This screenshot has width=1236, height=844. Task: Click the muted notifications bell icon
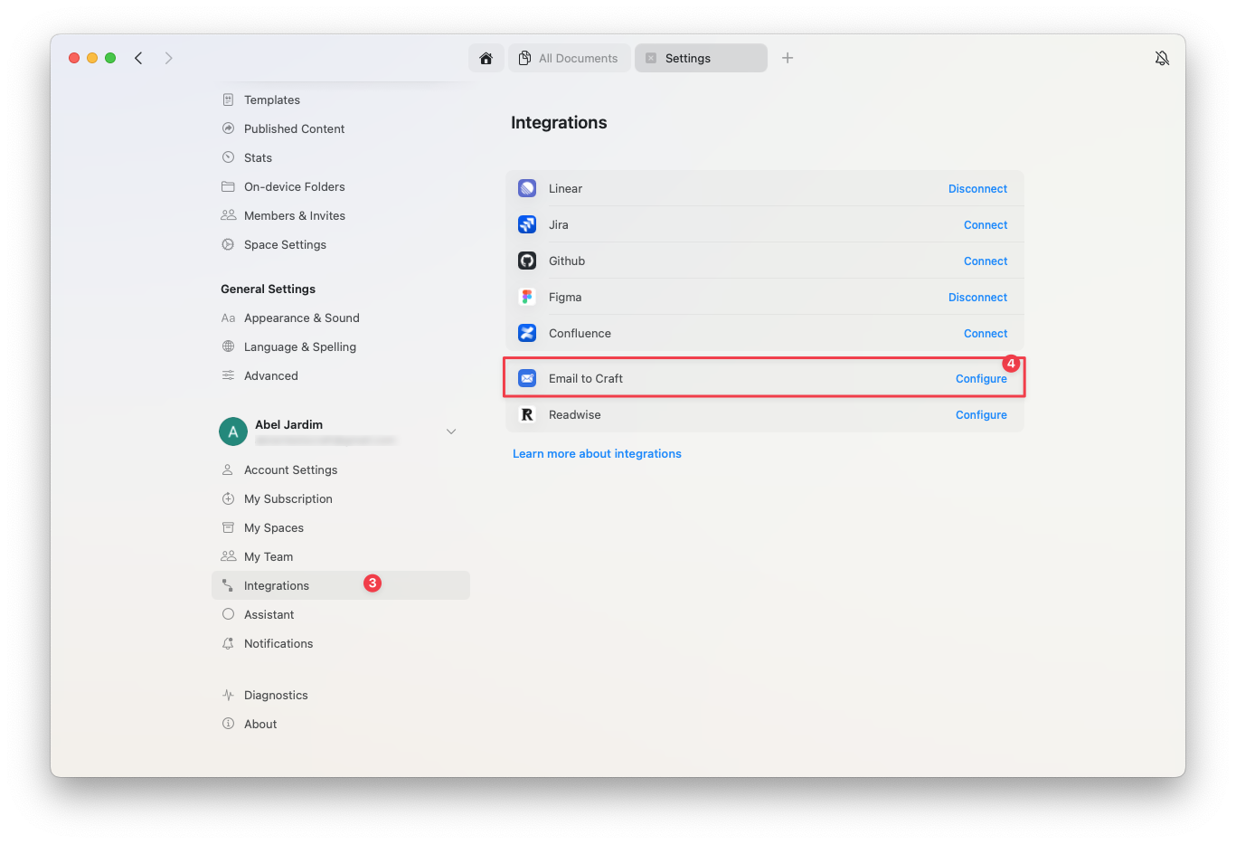coord(1162,58)
